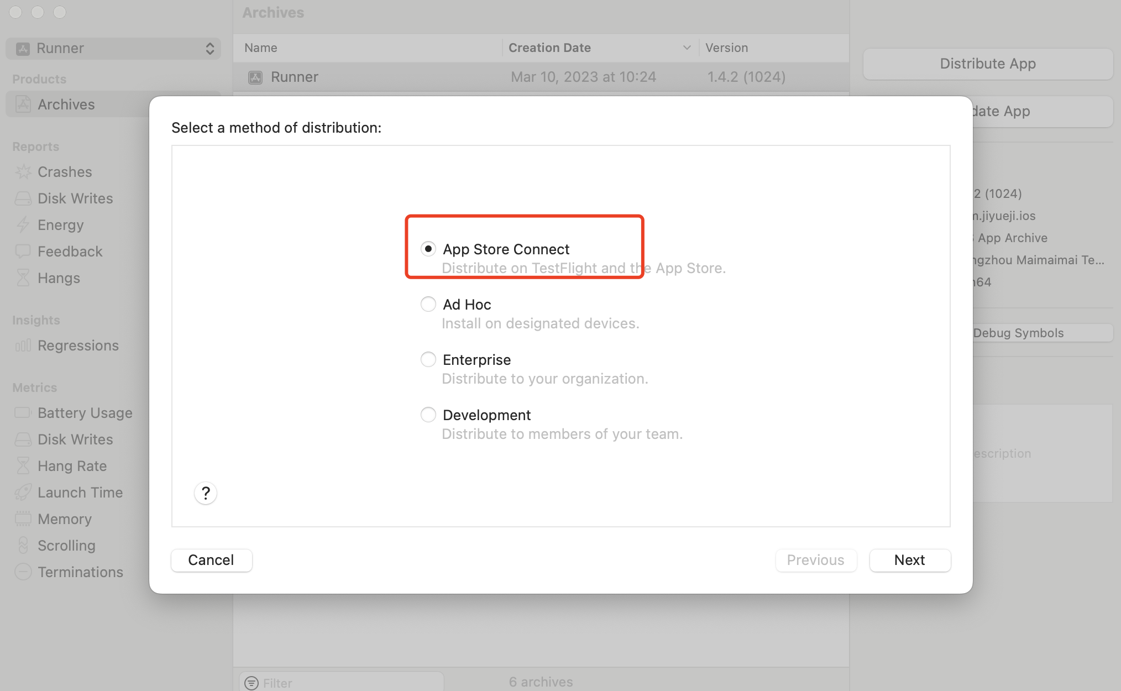Click the Disk Writes icon under Reports
The height and width of the screenshot is (691, 1121).
pos(23,198)
